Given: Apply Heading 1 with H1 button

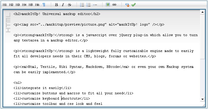Looking at the screenshot, I should [x=4, y=5].
